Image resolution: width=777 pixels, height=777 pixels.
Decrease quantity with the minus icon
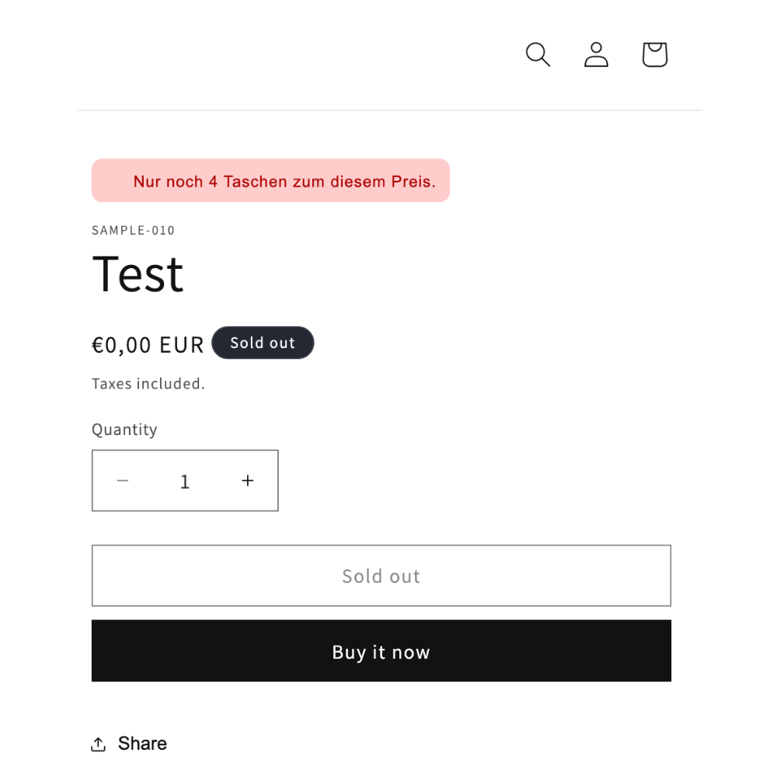coord(123,481)
